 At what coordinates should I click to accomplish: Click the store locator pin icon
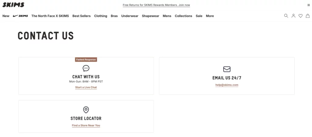86,110
